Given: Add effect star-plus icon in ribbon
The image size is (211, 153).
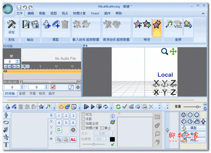Looking at the screenshot, I should pos(138,24).
